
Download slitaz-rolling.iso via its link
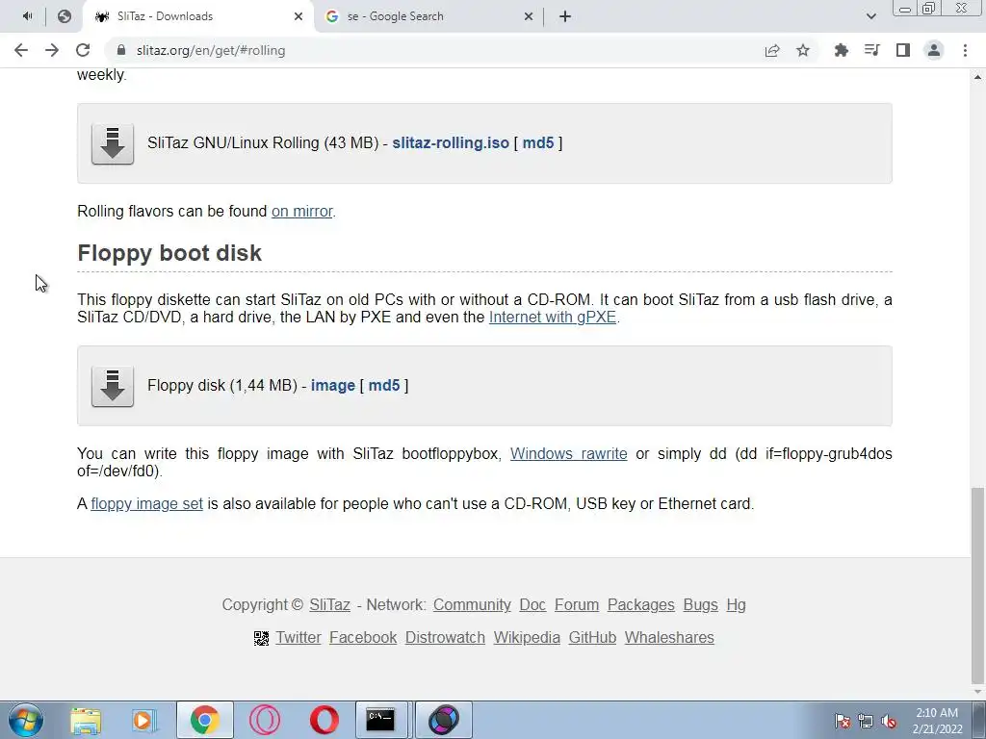[x=451, y=142]
